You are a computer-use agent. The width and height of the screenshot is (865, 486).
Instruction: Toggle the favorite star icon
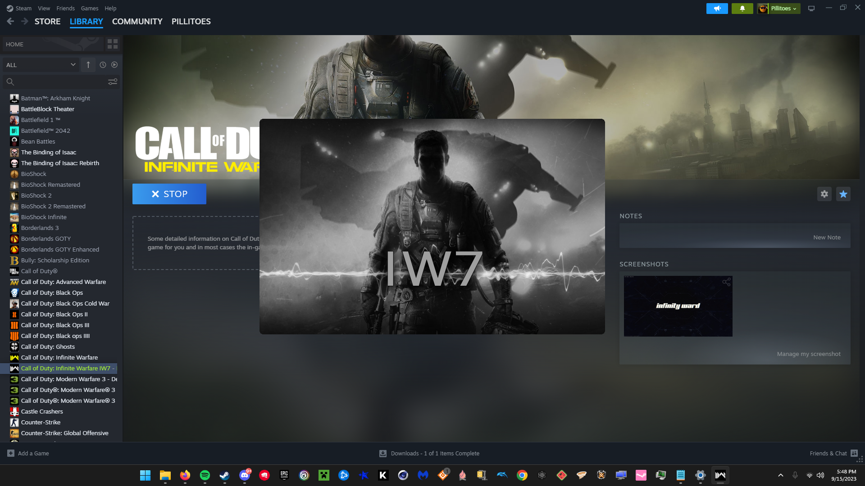843,194
